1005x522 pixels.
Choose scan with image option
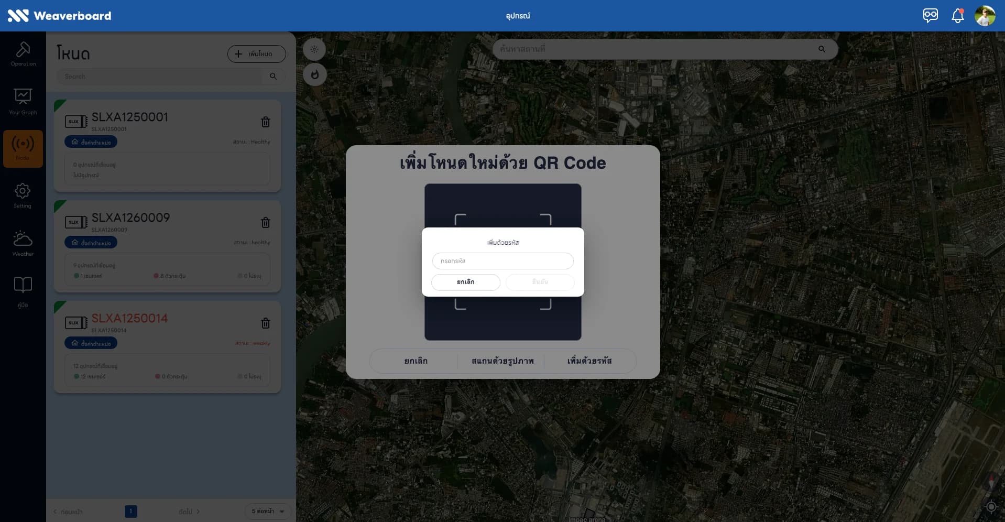(502, 361)
